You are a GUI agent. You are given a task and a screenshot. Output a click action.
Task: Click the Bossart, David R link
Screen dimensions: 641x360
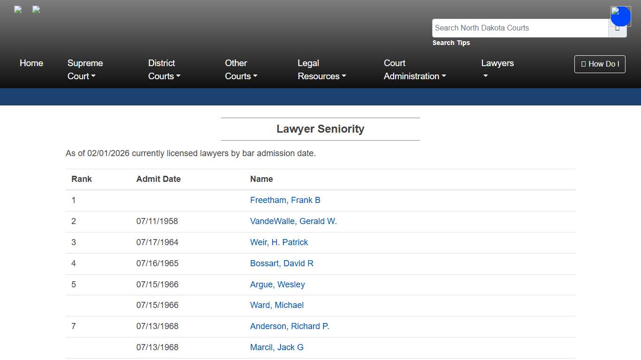click(x=282, y=263)
